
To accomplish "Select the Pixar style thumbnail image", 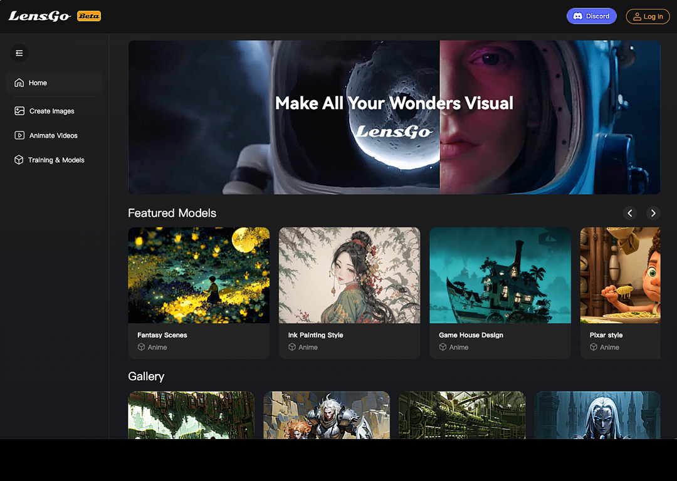I will click(621, 275).
